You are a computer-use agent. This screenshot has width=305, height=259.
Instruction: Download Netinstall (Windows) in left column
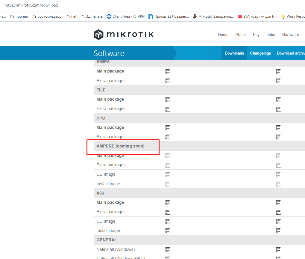tap(168, 250)
